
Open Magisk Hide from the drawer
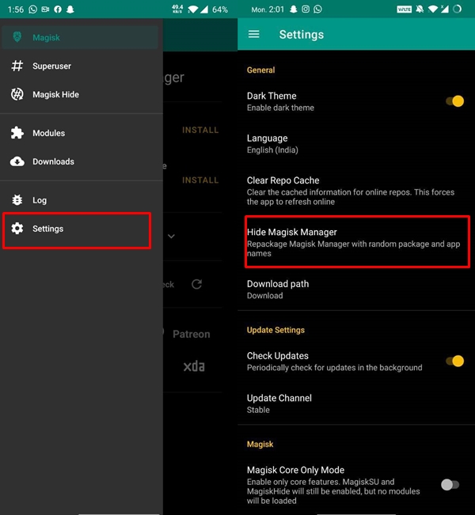tap(82, 95)
